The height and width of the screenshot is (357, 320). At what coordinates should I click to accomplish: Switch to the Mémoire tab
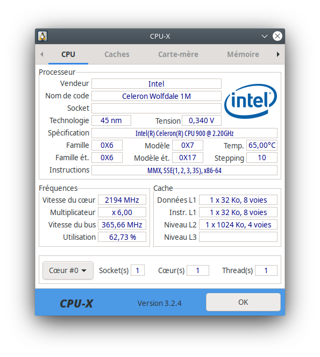(243, 54)
